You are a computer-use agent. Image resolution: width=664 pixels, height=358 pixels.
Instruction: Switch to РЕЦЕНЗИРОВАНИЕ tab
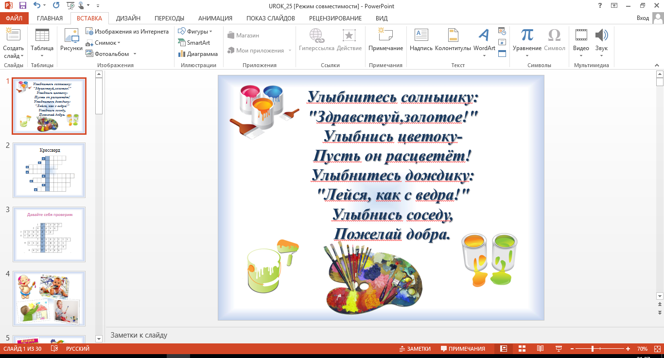[x=335, y=18]
